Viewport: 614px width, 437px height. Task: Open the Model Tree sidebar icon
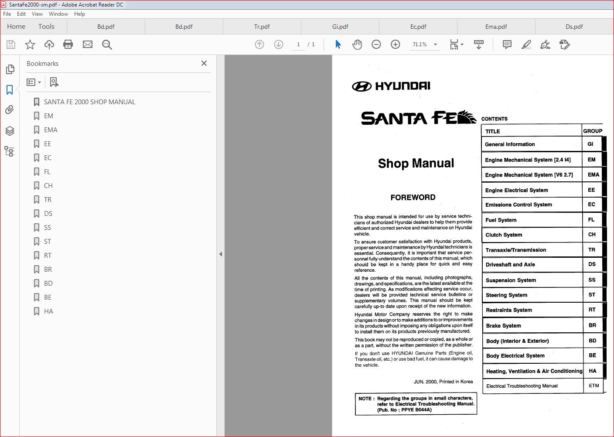[x=10, y=151]
